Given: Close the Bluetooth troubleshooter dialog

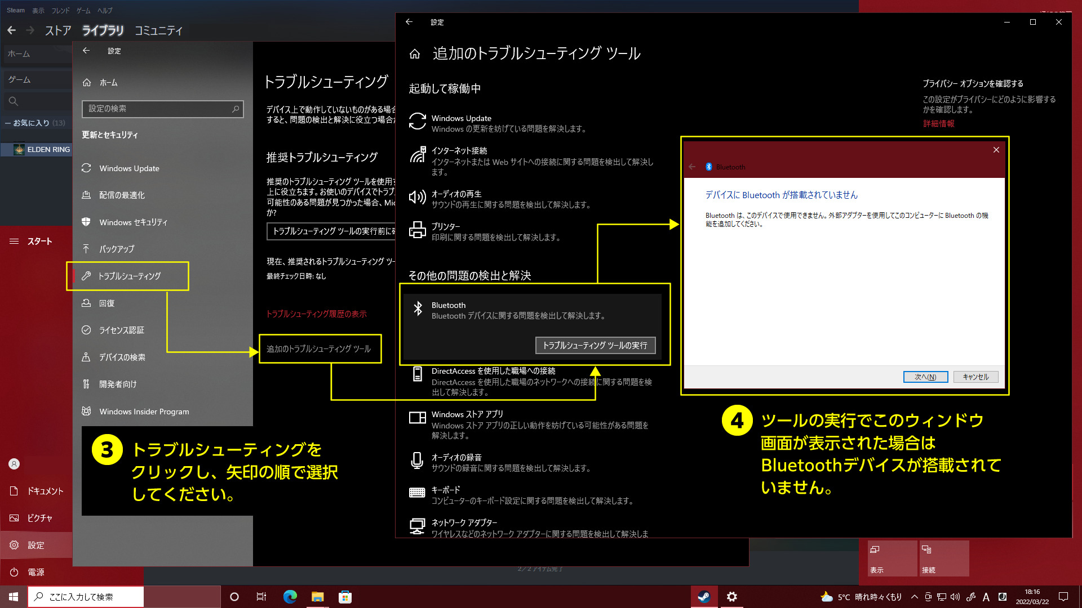Looking at the screenshot, I should pyautogui.click(x=996, y=150).
